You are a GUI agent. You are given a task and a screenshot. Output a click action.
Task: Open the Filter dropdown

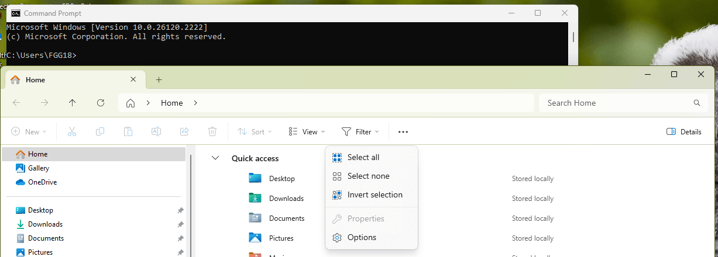click(x=360, y=132)
